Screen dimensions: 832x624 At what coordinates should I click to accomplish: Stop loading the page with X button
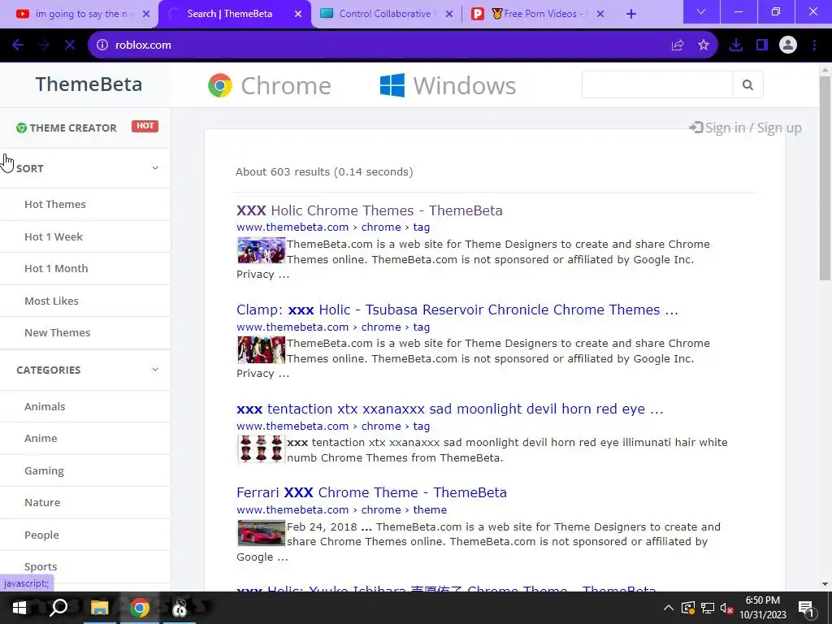[70, 45]
